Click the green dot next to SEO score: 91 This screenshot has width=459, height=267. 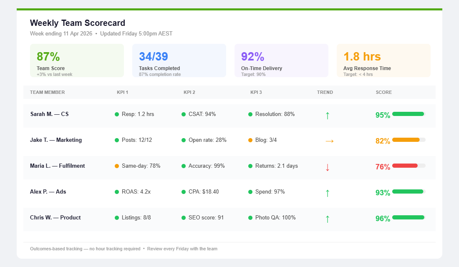tap(183, 217)
